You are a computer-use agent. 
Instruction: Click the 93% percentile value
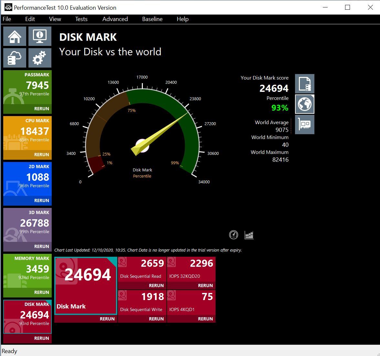click(x=280, y=108)
